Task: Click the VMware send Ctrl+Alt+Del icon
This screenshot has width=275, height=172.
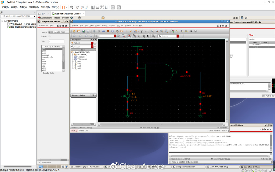Action: [71, 7]
